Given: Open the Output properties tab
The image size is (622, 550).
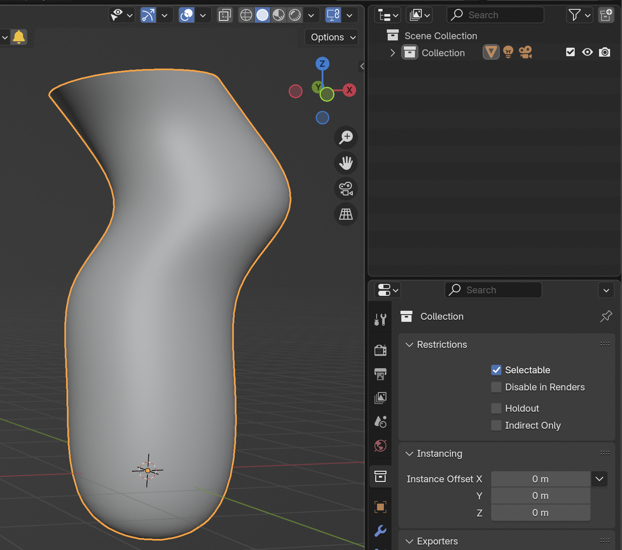Looking at the screenshot, I should coord(380,374).
